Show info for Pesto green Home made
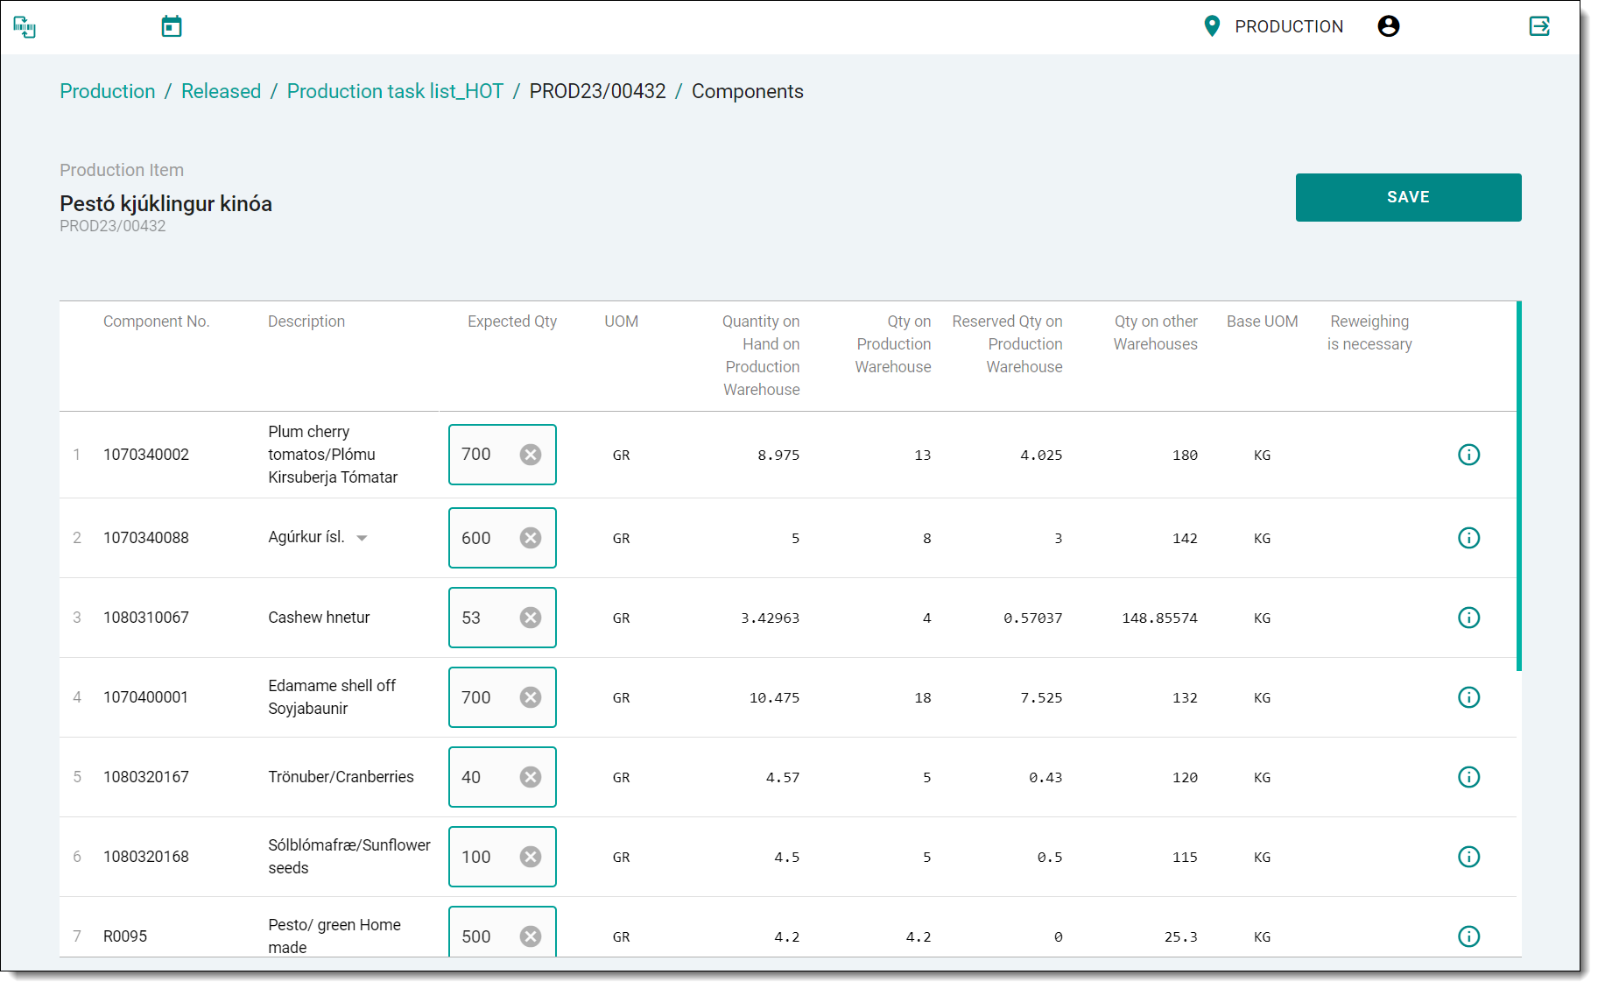 tap(1468, 936)
